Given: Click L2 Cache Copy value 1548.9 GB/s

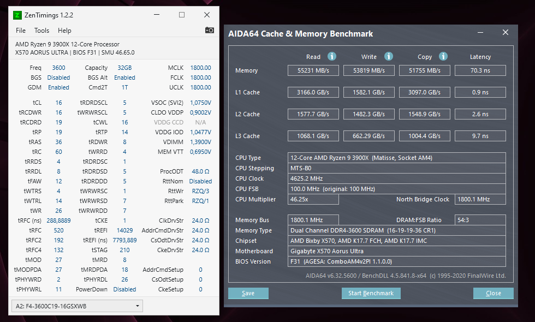Looking at the screenshot, I should pyautogui.click(x=425, y=114).
